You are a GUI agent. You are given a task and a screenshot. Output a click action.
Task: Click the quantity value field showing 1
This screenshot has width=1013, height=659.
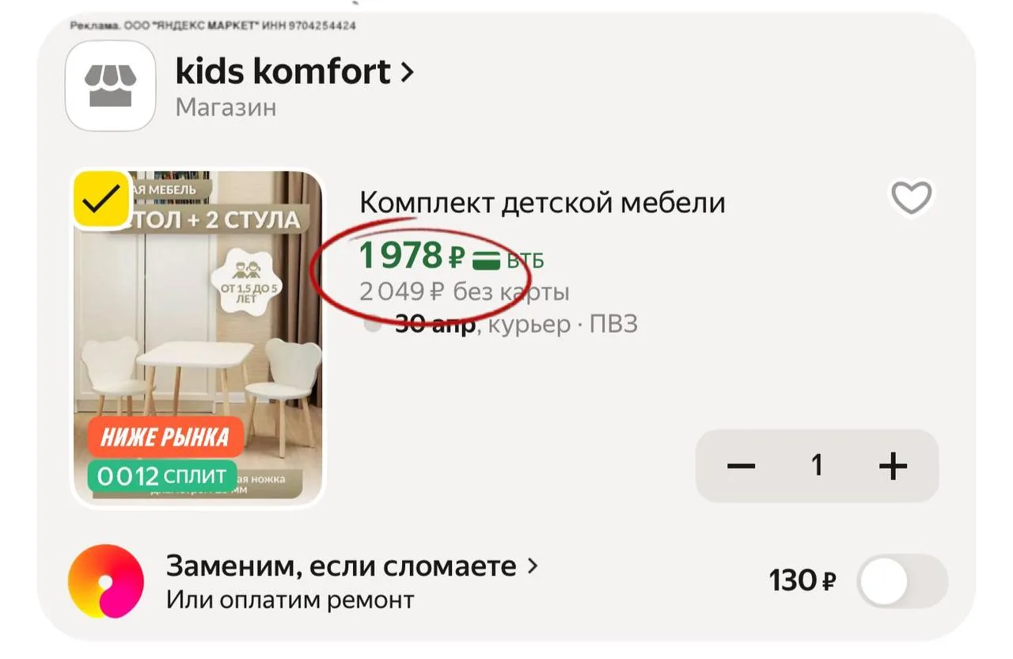pos(817,466)
